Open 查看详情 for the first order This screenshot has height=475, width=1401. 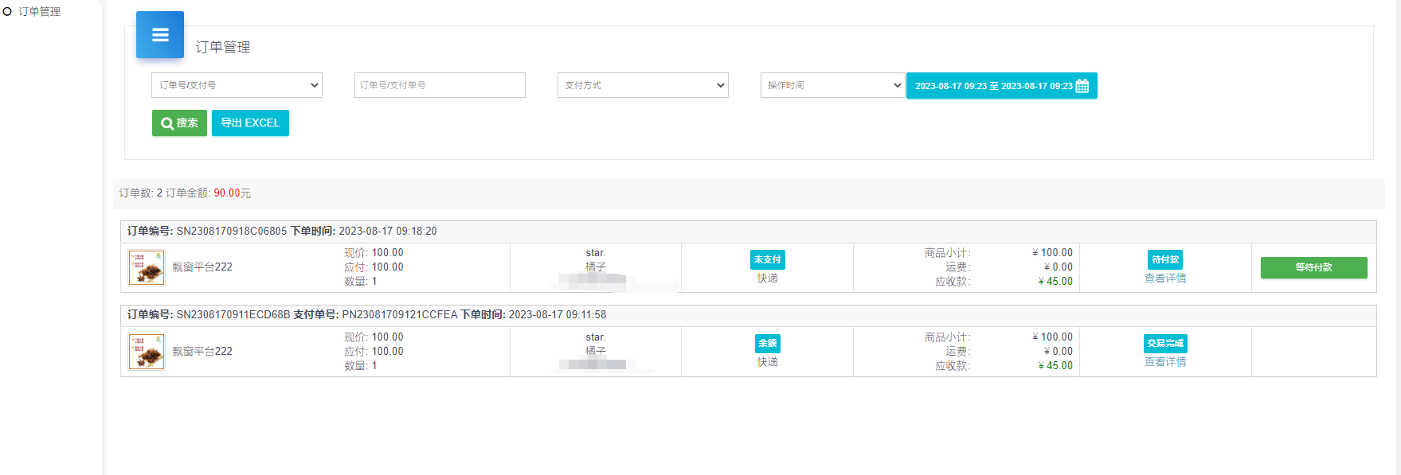point(1165,278)
